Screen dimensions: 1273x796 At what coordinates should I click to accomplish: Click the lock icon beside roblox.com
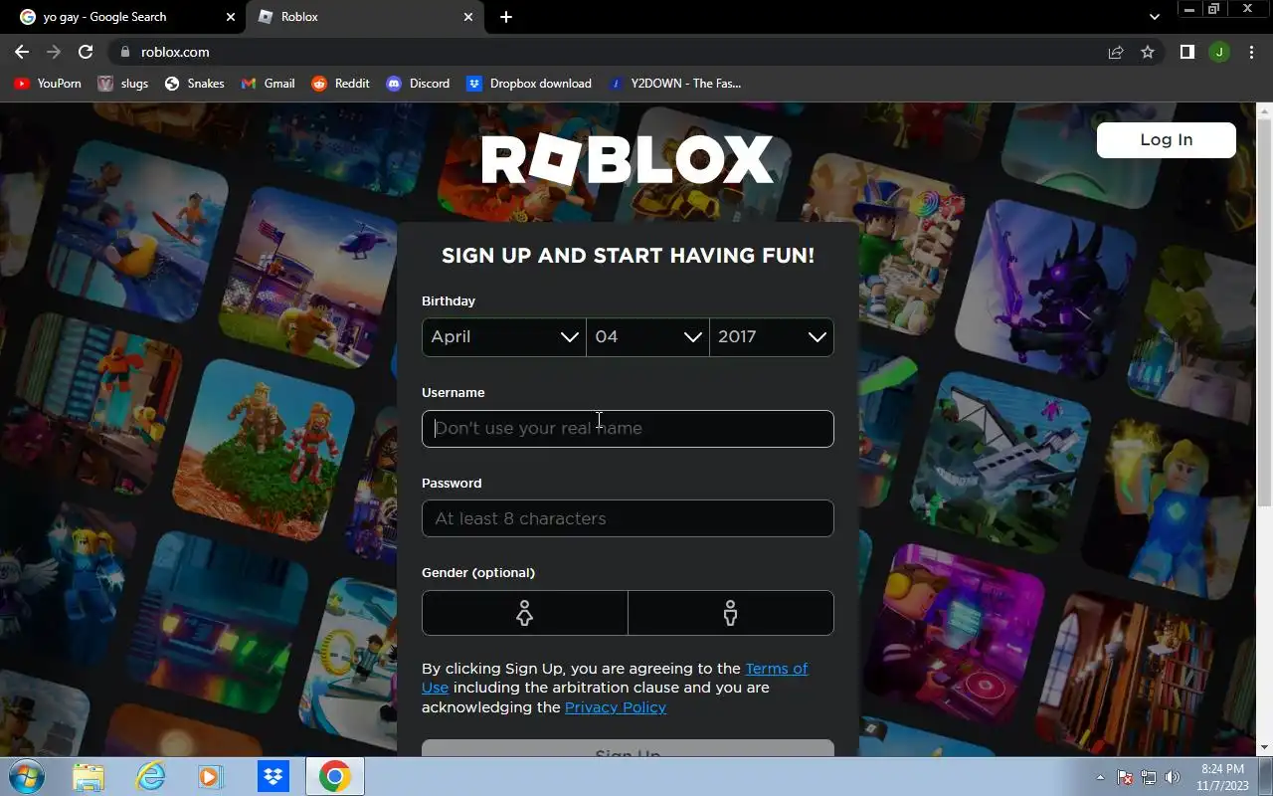pyautogui.click(x=124, y=52)
